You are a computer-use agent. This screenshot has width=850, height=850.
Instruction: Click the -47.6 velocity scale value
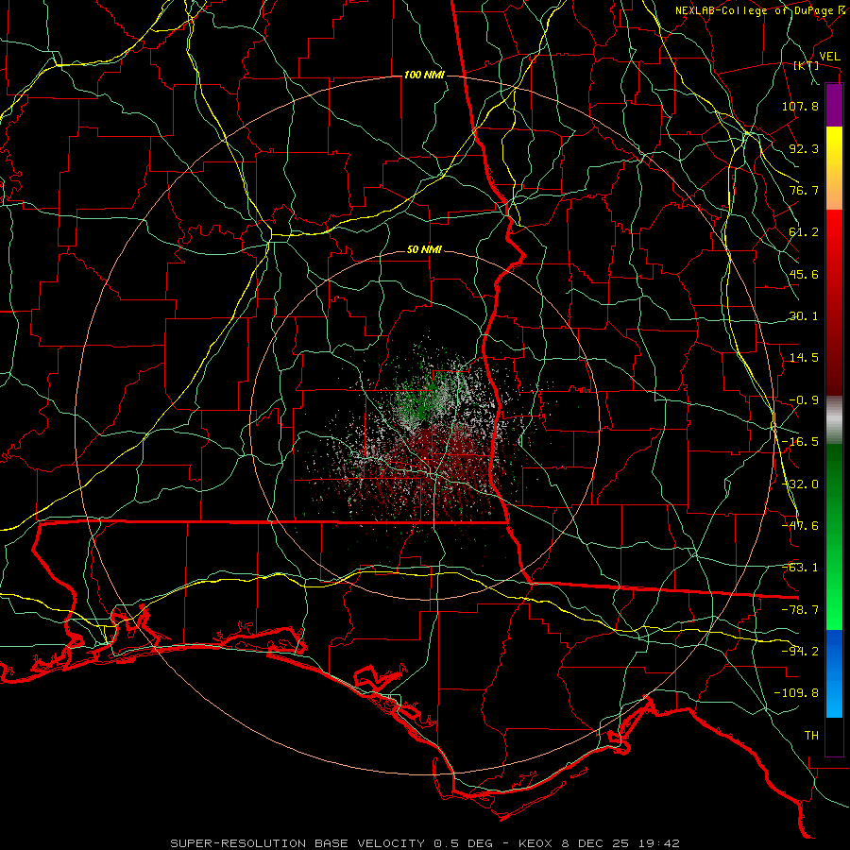coord(800,526)
